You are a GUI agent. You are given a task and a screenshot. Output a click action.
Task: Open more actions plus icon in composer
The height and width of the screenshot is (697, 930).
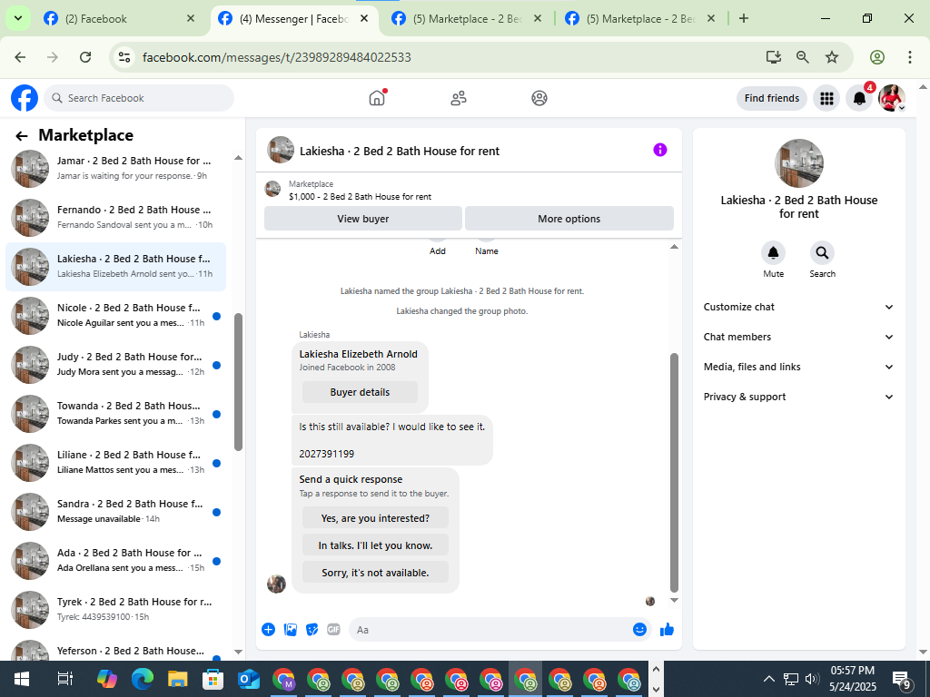click(268, 630)
